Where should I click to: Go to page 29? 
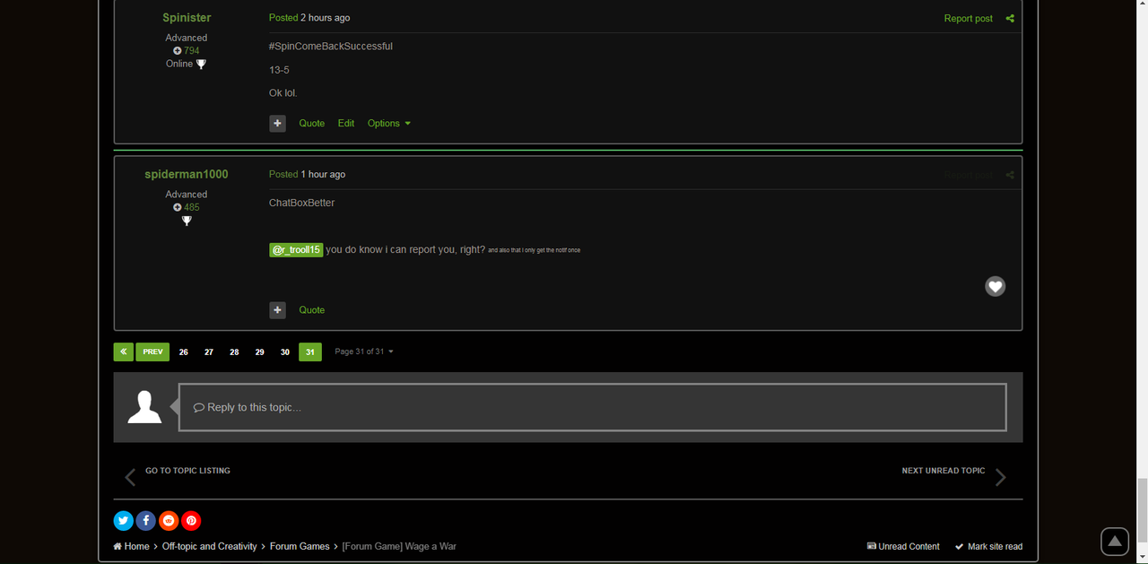pos(259,352)
